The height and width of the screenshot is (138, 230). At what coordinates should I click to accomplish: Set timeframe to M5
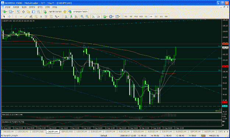(x=131, y=17)
